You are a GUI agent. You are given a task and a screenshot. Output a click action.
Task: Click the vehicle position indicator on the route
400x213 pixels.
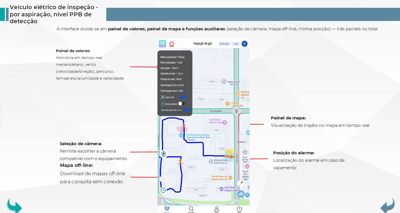click(x=229, y=156)
